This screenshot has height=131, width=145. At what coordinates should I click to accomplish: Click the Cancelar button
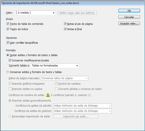[129, 17]
